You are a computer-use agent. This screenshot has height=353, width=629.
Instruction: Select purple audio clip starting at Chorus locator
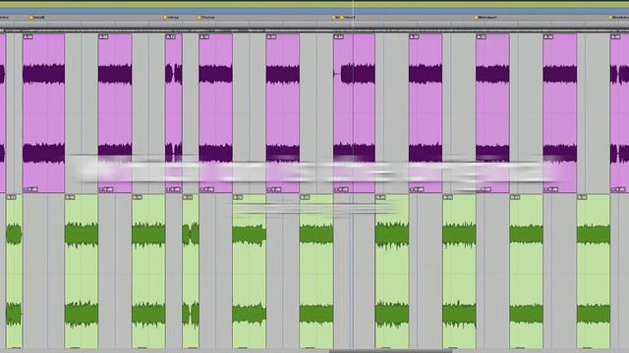pyautogui.click(x=215, y=114)
